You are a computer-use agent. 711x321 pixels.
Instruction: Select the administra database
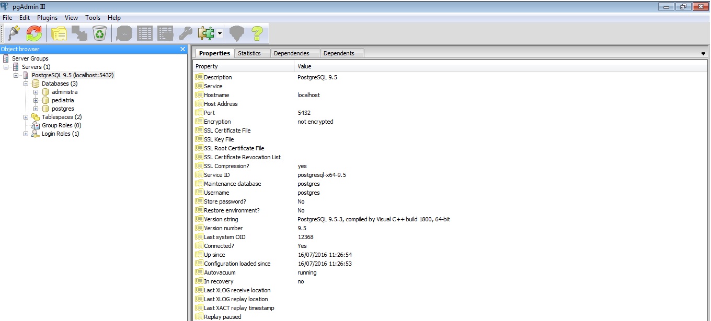pos(64,92)
